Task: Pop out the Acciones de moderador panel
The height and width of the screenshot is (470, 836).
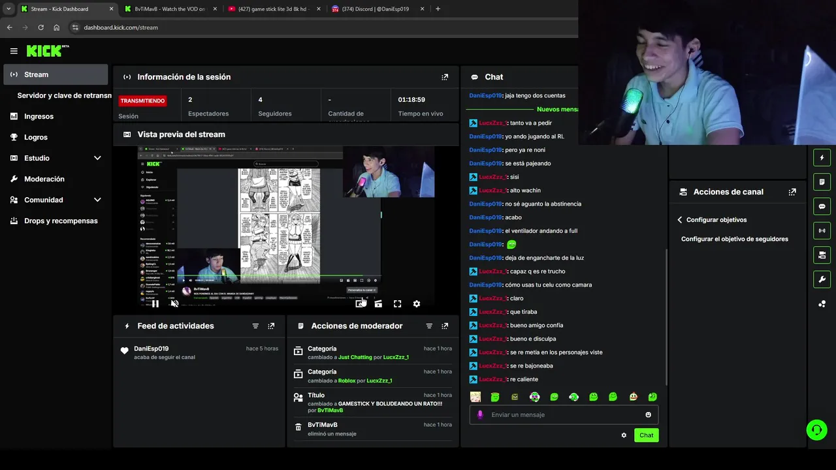Action: 445,326
